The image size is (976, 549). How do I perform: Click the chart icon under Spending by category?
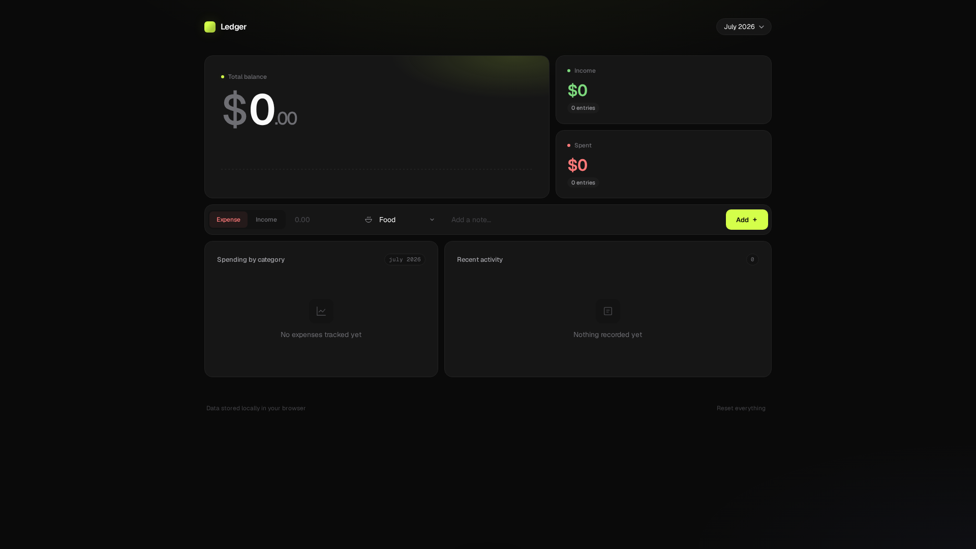(x=321, y=311)
